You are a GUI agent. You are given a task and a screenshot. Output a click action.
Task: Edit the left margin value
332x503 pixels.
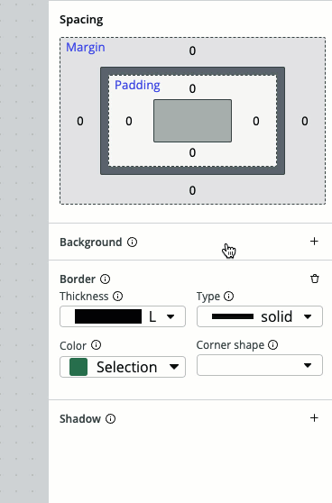[80, 121]
